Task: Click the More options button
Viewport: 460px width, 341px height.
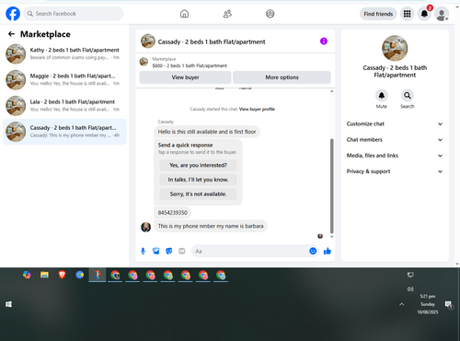Action: [282, 77]
